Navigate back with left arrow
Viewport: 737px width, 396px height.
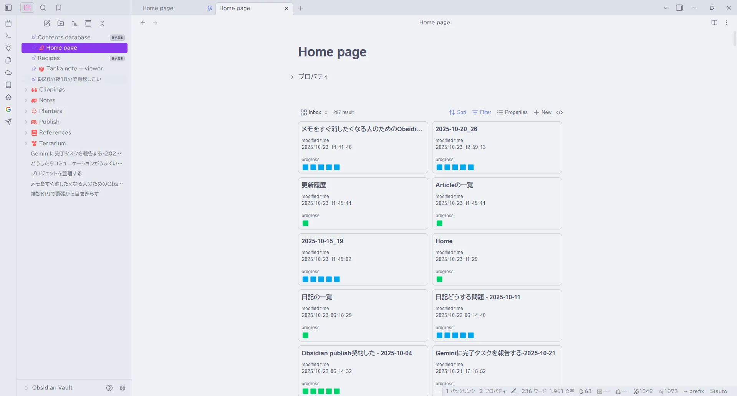click(143, 23)
